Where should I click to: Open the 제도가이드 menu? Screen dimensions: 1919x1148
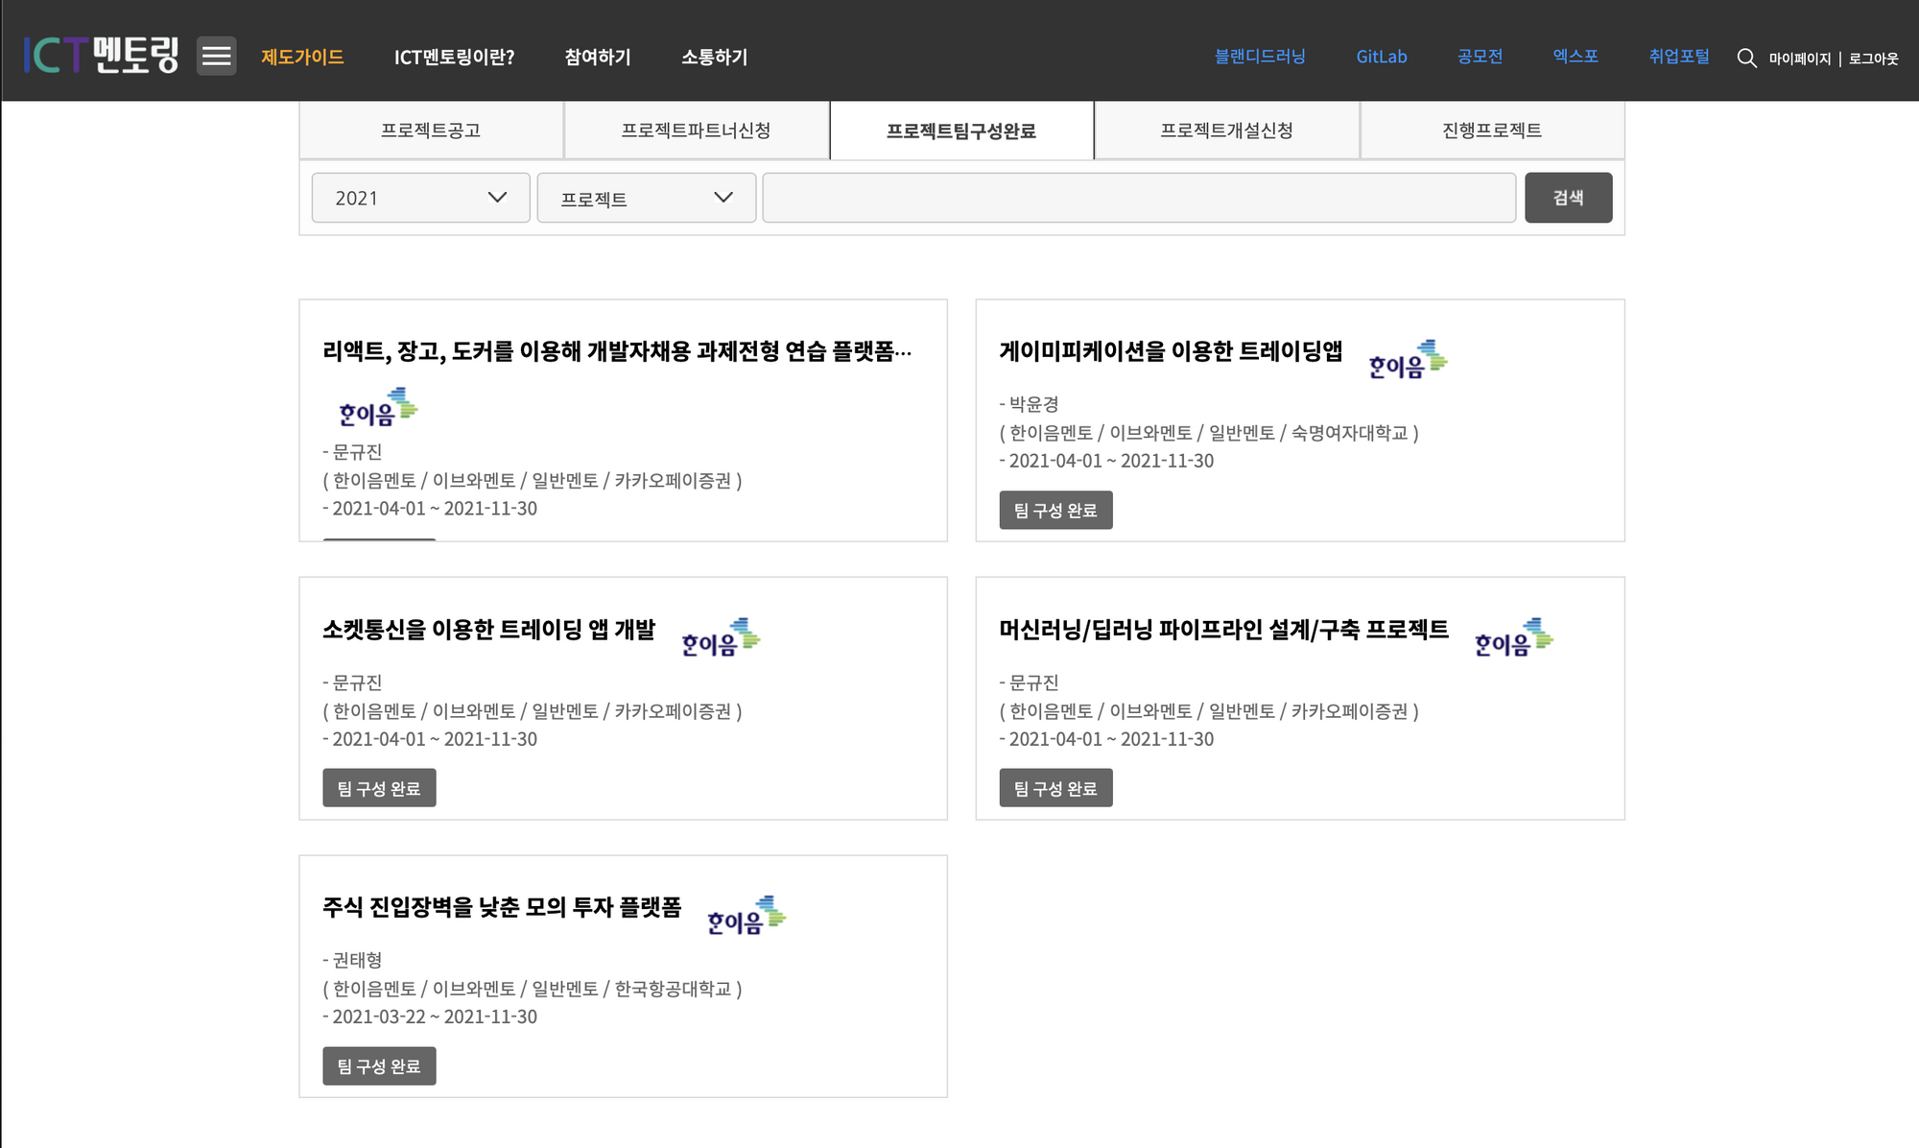302,57
